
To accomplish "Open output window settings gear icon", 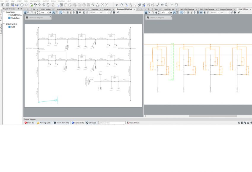I will pyautogui.click(x=239, y=123).
